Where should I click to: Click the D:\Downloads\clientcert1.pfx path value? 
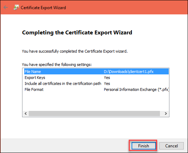coord(128,72)
